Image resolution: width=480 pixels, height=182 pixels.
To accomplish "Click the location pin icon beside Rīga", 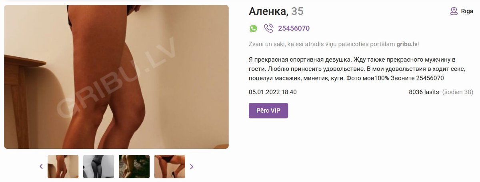I will point(454,11).
